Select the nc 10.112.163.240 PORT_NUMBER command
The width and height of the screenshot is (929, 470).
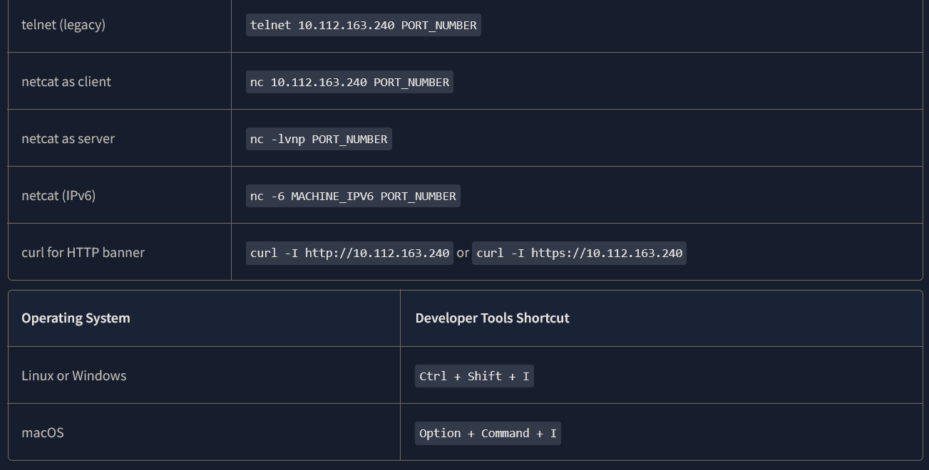(349, 82)
